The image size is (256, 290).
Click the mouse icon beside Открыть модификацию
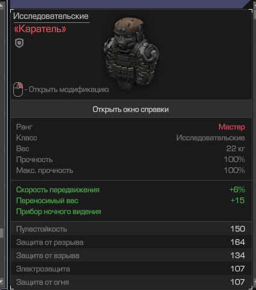click(x=18, y=89)
